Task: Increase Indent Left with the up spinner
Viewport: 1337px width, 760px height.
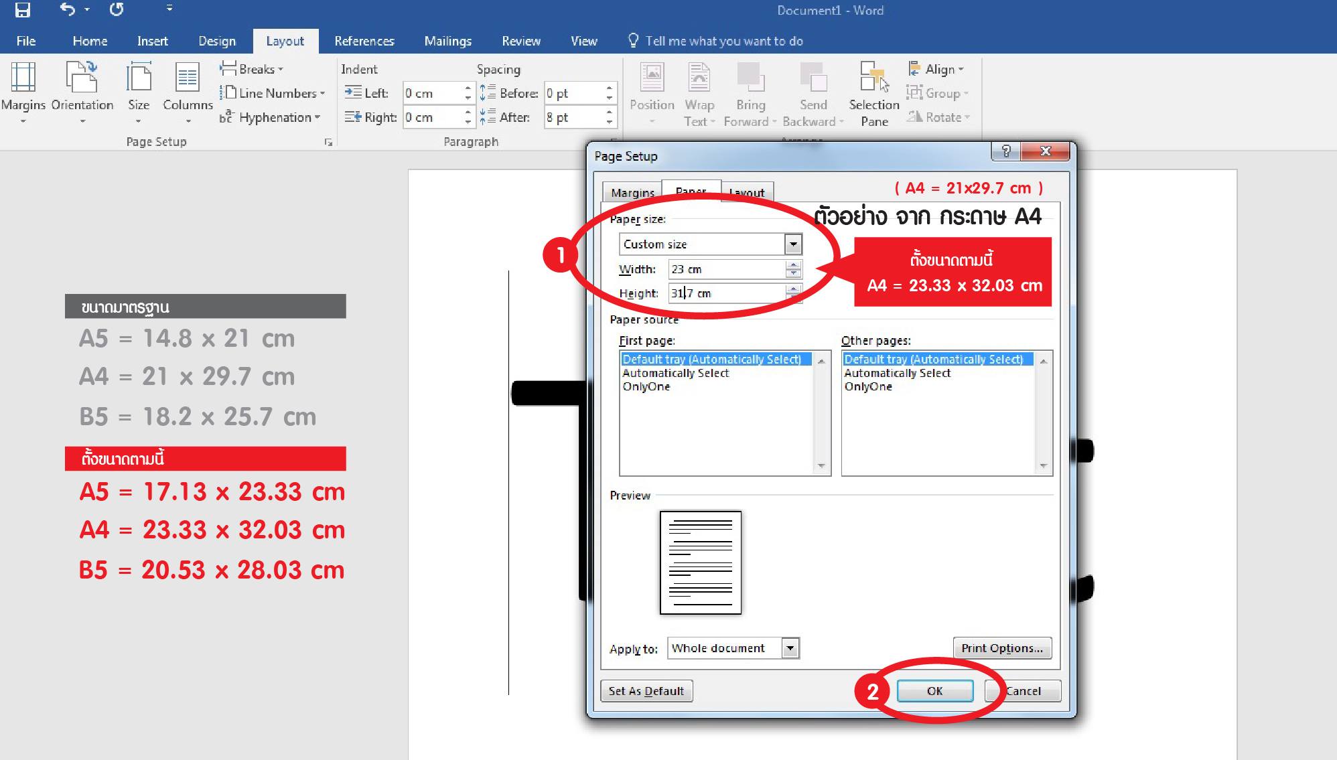Action: click(x=468, y=88)
